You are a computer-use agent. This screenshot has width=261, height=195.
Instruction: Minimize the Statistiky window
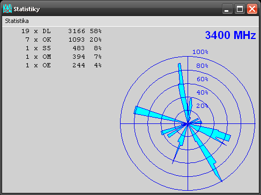pyautogui.click(x=227, y=9)
